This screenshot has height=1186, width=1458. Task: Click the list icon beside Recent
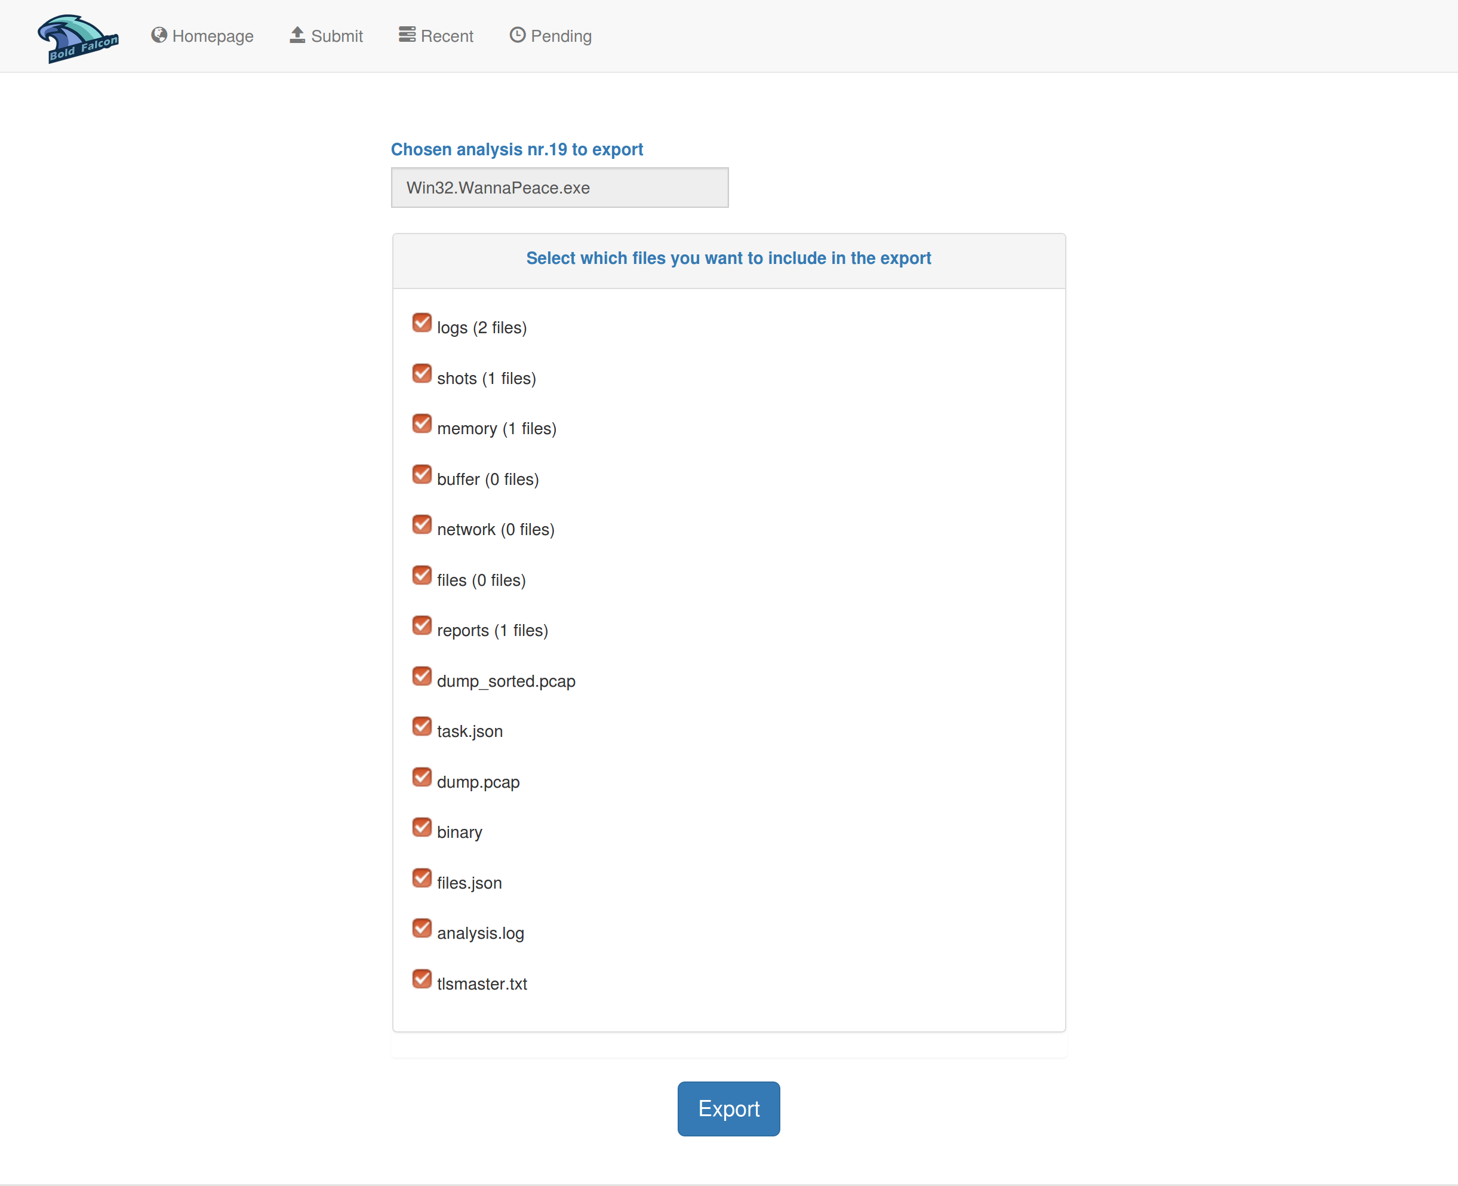point(407,35)
